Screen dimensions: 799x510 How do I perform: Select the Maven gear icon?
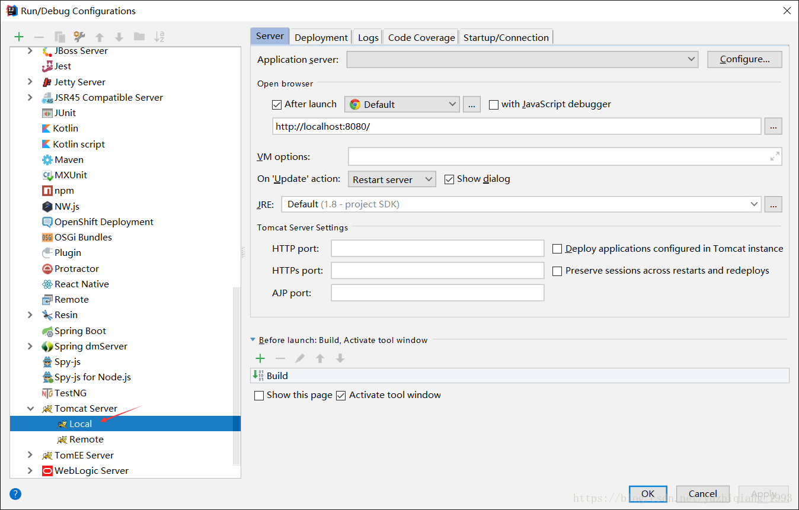tap(47, 160)
